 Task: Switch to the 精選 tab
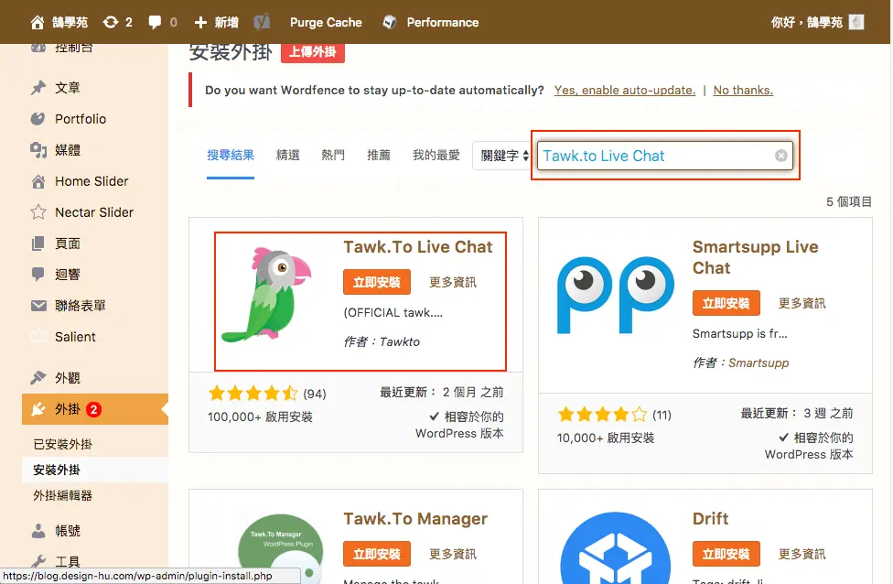[287, 155]
